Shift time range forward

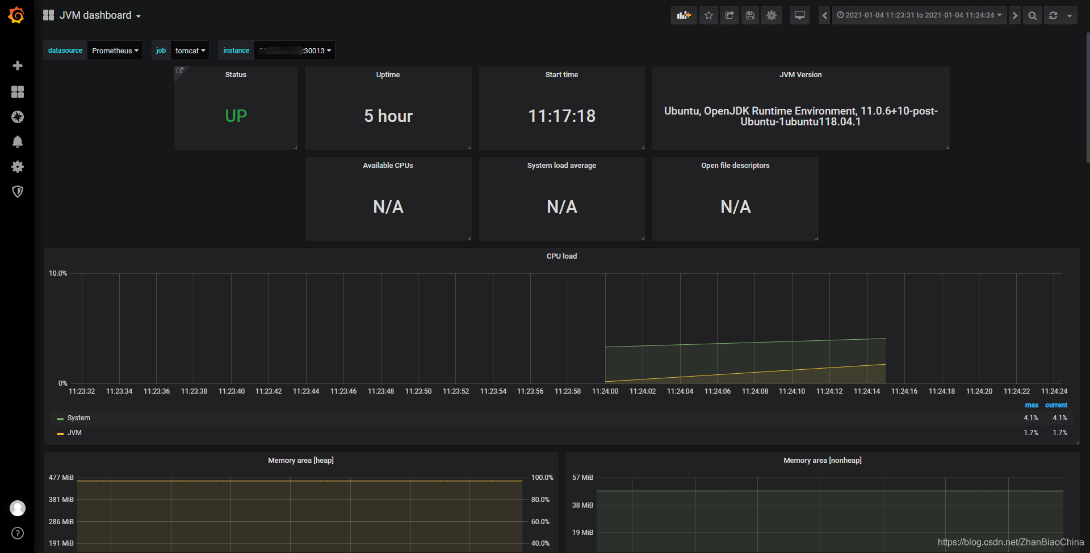coord(1015,15)
